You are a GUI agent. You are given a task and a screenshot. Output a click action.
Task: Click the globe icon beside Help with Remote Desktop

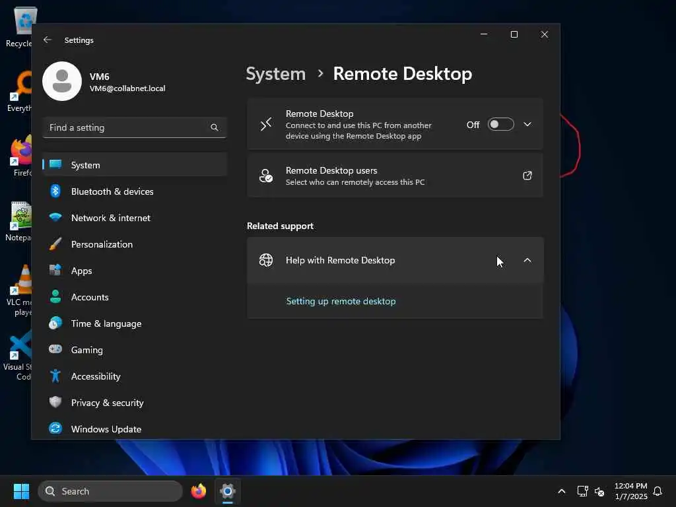point(266,260)
